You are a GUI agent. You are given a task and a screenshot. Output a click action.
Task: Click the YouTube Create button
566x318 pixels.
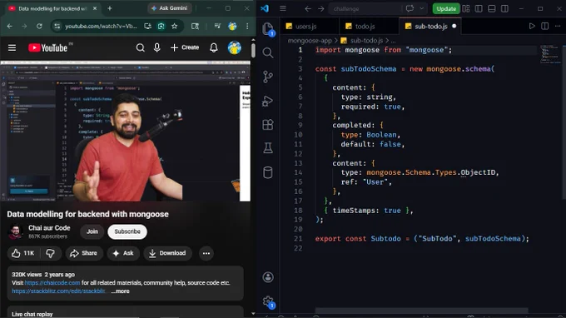coord(185,47)
